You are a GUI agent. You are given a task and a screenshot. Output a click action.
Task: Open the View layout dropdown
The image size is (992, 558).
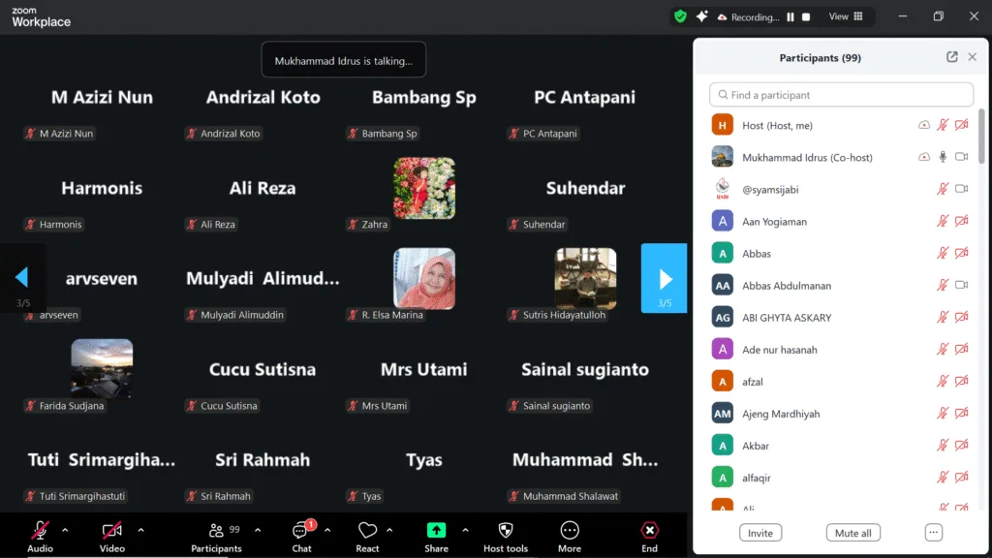coord(845,16)
